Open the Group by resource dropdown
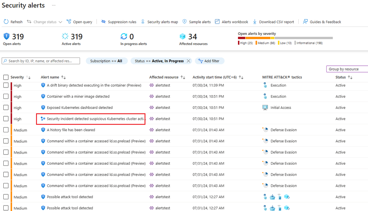 [x=347, y=69]
